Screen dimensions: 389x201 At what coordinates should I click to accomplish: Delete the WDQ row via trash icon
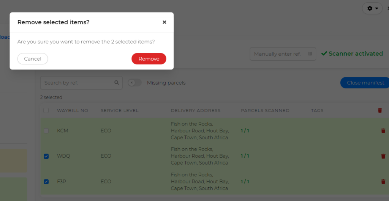click(383, 156)
